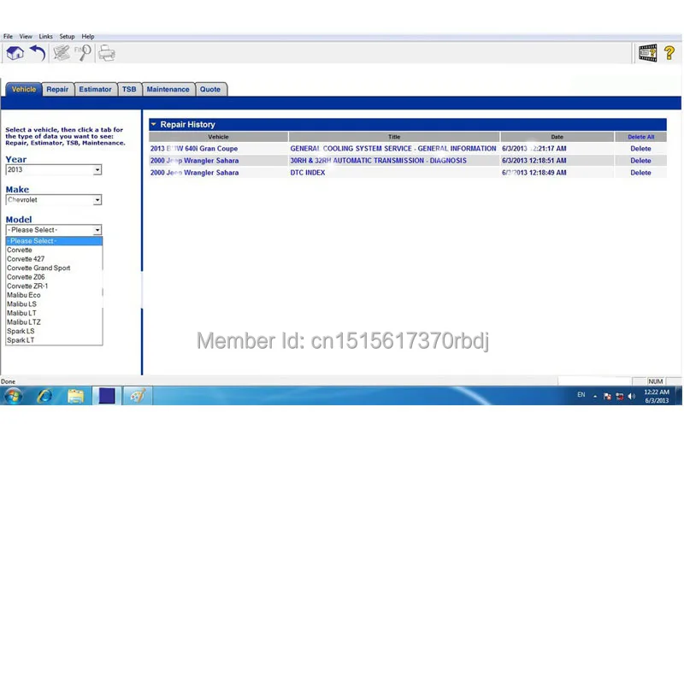Viewport: 684px width, 684px height.
Task: Click the volume speaker tray icon
Action: coord(631,396)
